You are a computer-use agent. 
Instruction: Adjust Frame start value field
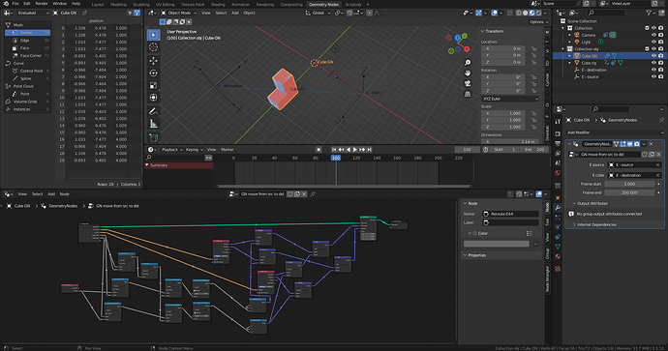click(629, 185)
